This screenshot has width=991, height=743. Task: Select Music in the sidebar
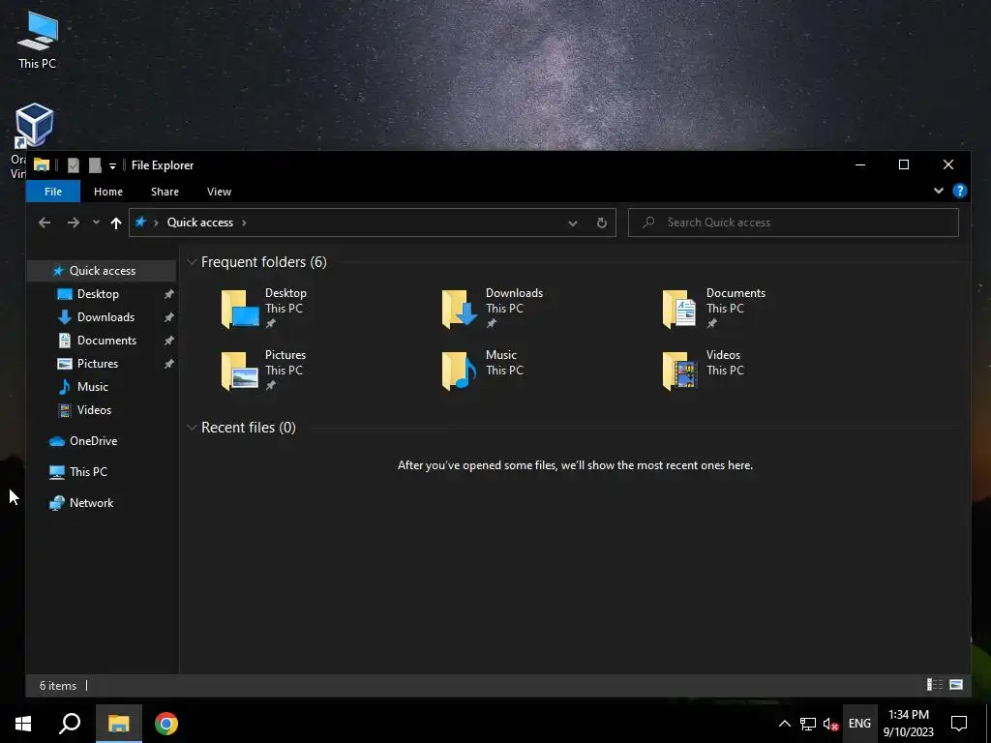pyautogui.click(x=92, y=387)
